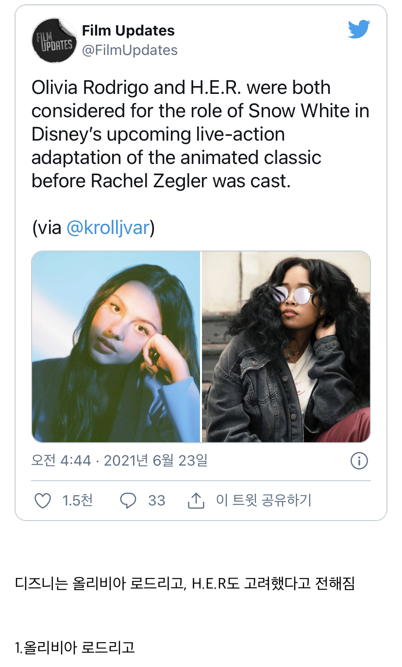402x667 pixels.
Task: Click the sticker-style Film Updates logo
Action: (x=54, y=40)
